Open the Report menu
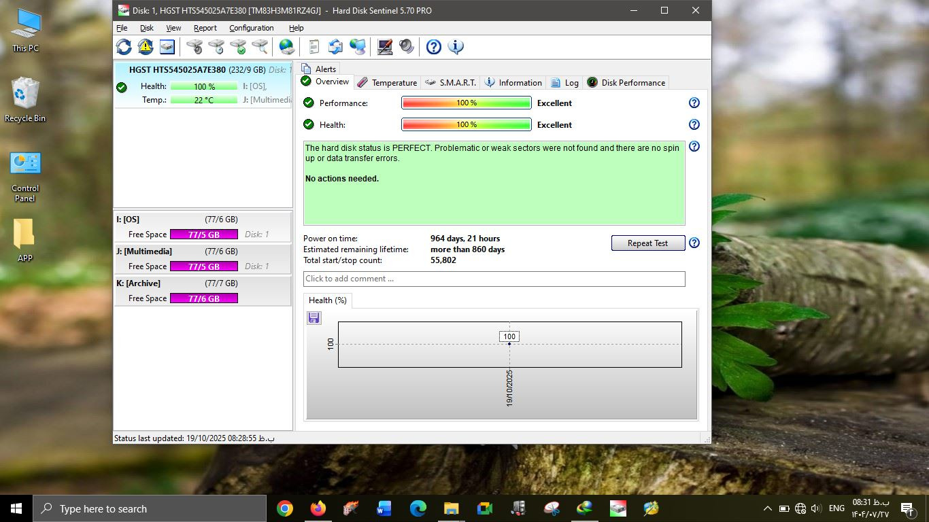929x522 pixels. point(205,28)
